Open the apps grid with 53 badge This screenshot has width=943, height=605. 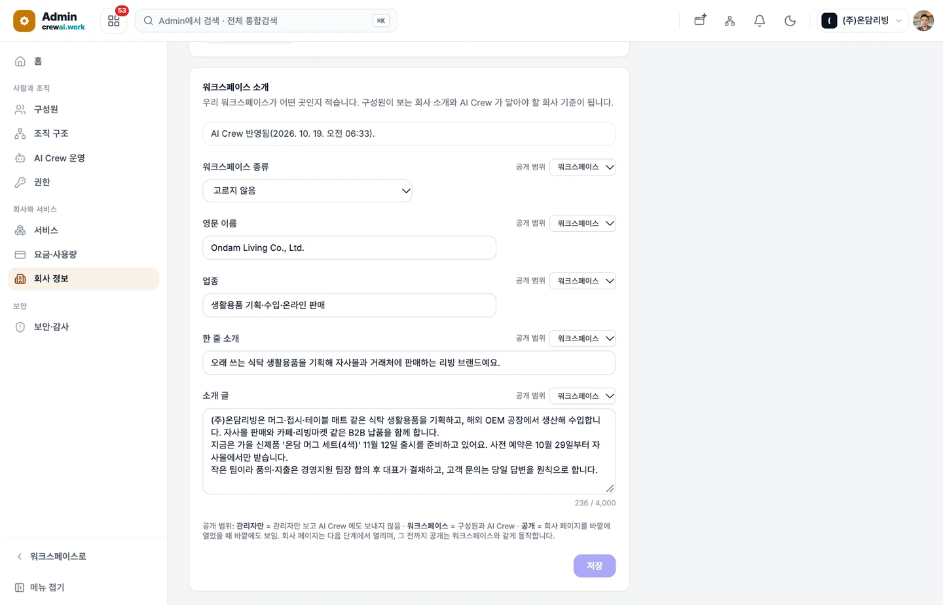tap(114, 21)
